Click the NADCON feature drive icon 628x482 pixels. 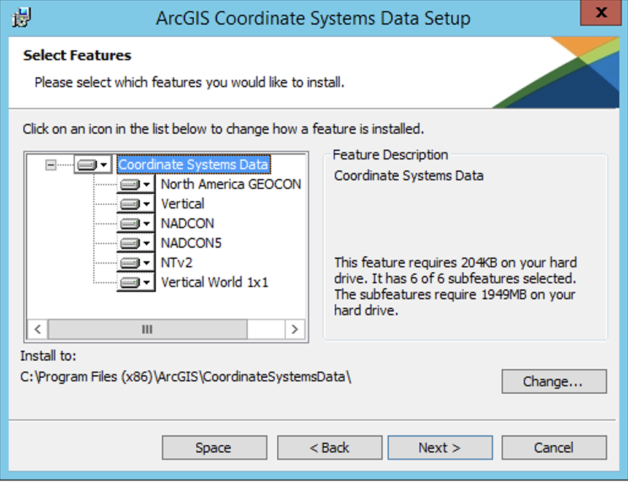pyautogui.click(x=135, y=223)
